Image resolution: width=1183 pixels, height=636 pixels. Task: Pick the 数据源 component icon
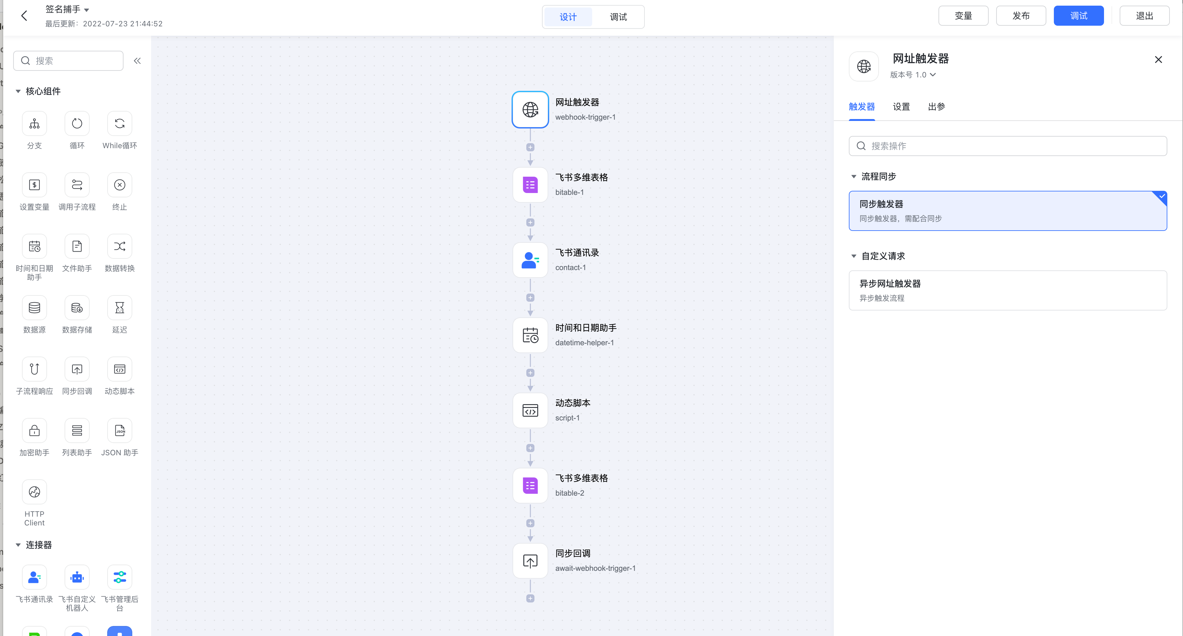pyautogui.click(x=34, y=308)
